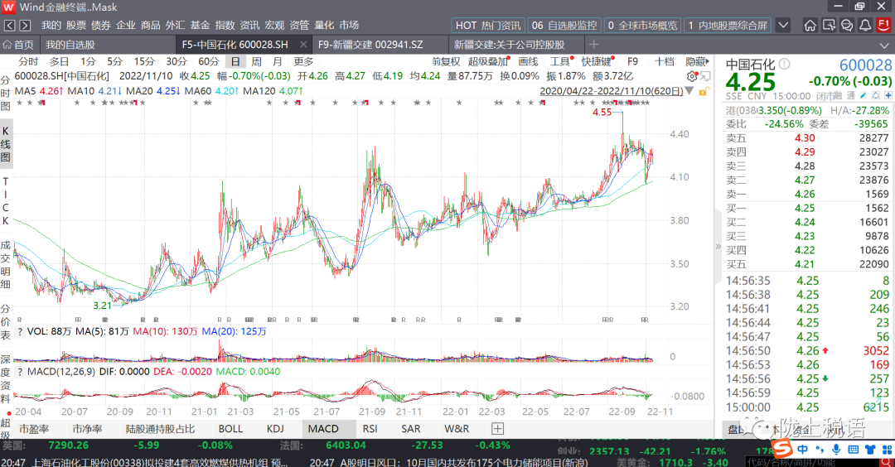This screenshot has height=467, width=895.
Task: Click stock code 600028 in quote panel
Action: click(x=865, y=65)
